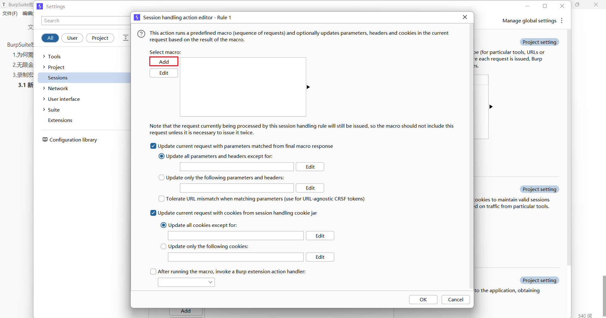Select Update only the following parameters and headers
606x318 pixels.
[x=161, y=177]
